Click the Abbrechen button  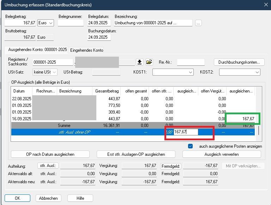pyautogui.click(x=49, y=198)
